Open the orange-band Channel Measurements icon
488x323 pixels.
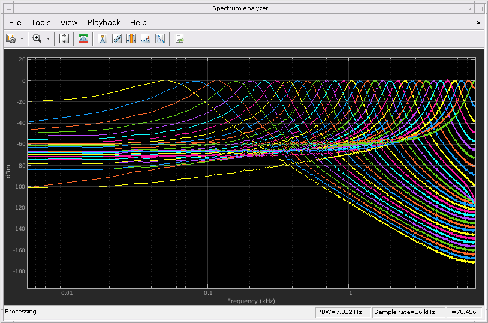tap(131, 38)
